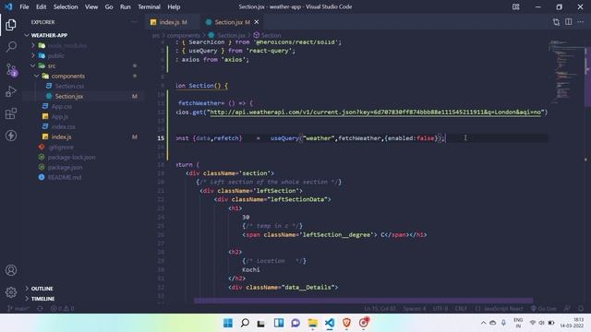Open the Selection menu
Image resolution: width=591 pixels, height=332 pixels.
click(66, 6)
